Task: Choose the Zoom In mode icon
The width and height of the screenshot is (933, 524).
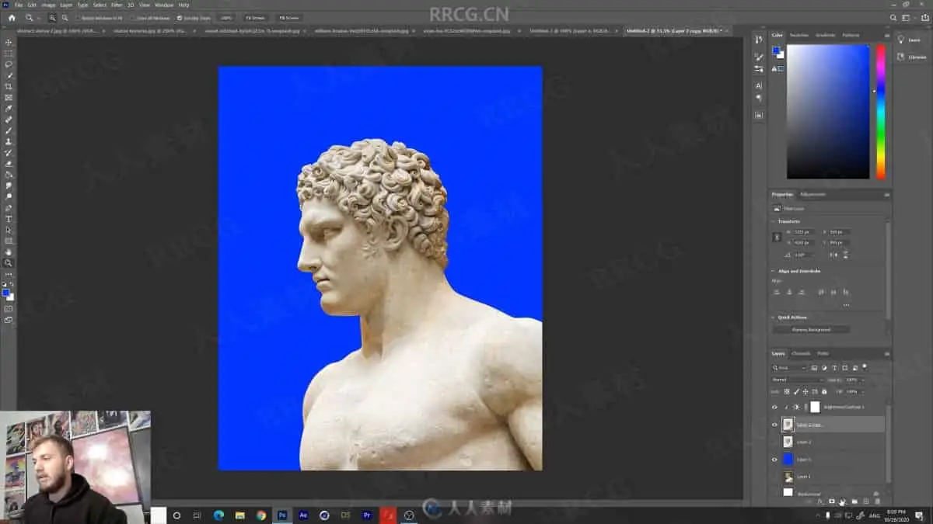Action: click(x=53, y=17)
